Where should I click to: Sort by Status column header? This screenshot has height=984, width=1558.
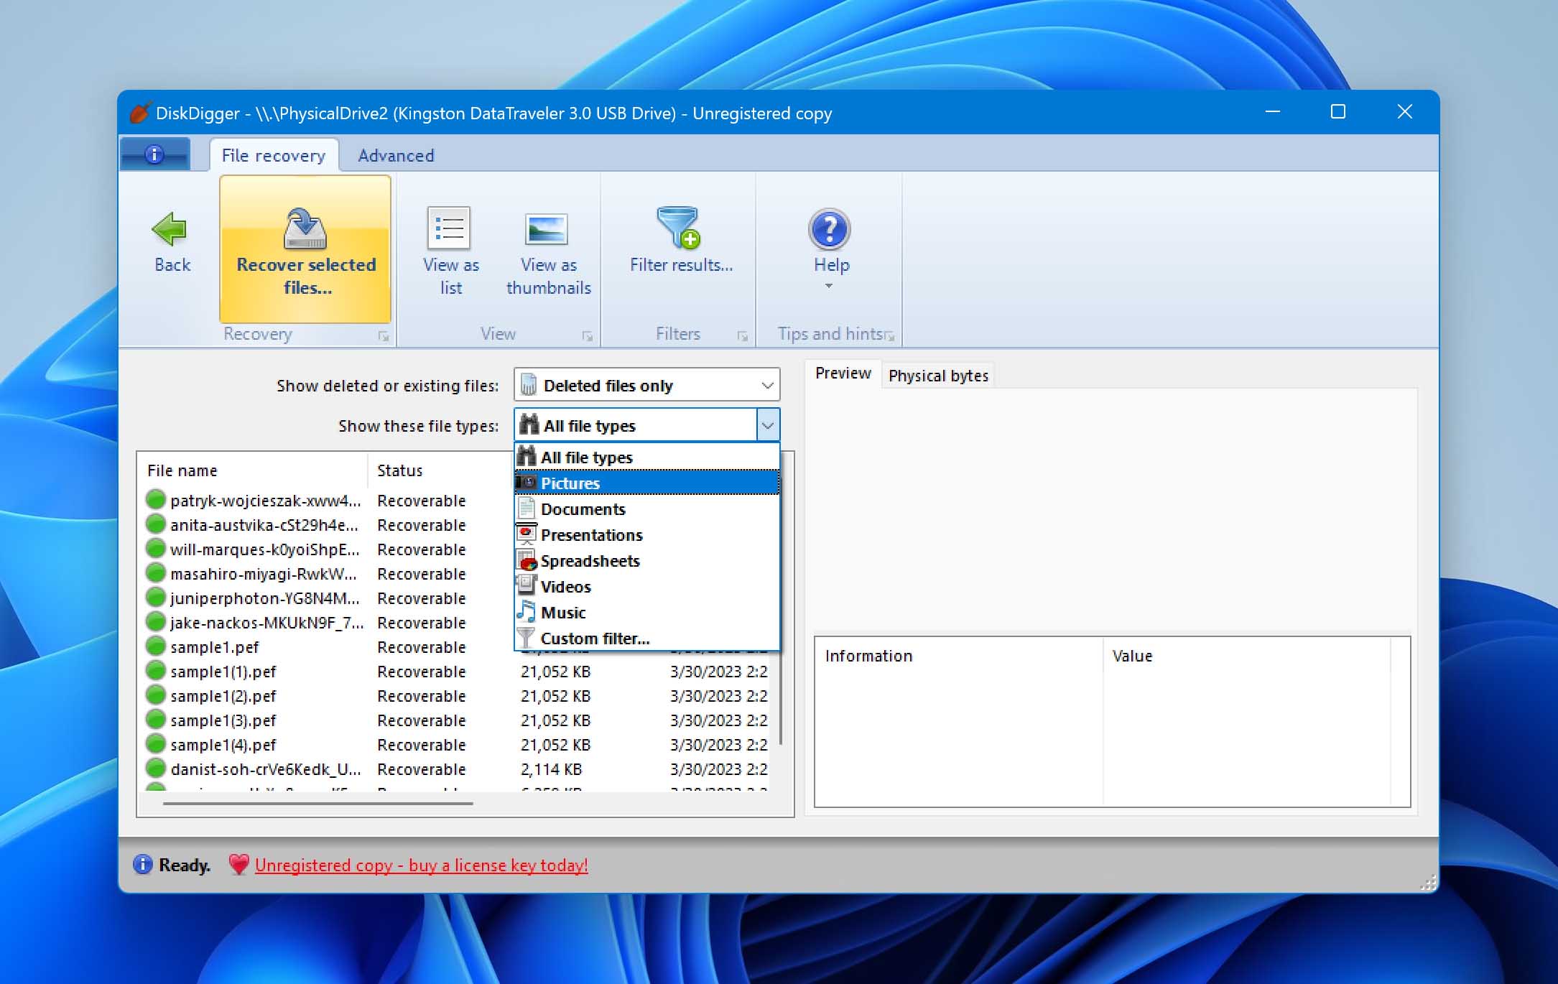pyautogui.click(x=440, y=470)
